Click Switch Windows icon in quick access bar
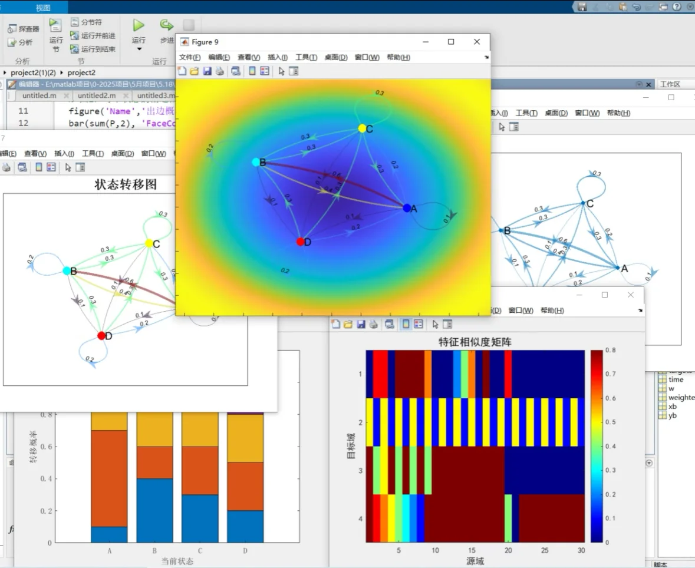 [664, 6]
